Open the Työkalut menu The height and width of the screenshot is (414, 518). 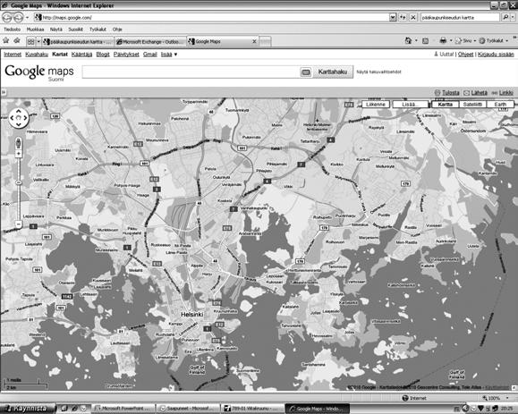pos(98,30)
